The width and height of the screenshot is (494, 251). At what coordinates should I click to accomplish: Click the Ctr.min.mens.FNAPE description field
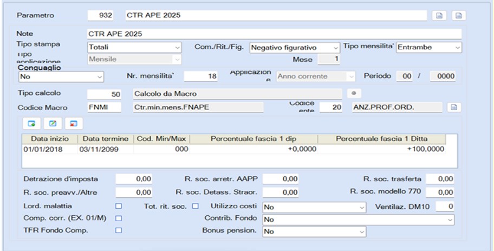pos(198,107)
